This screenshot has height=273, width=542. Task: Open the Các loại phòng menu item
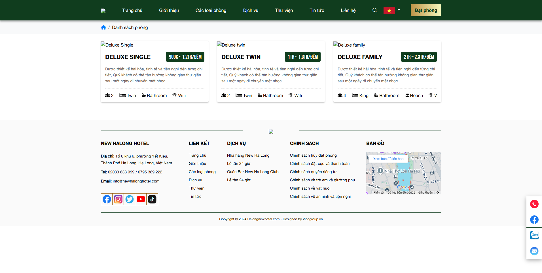tap(211, 10)
